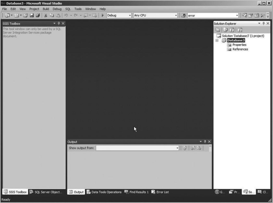The width and height of the screenshot is (273, 203).
Task: Click the Save All stacked floppy icon
Action: 38,15
